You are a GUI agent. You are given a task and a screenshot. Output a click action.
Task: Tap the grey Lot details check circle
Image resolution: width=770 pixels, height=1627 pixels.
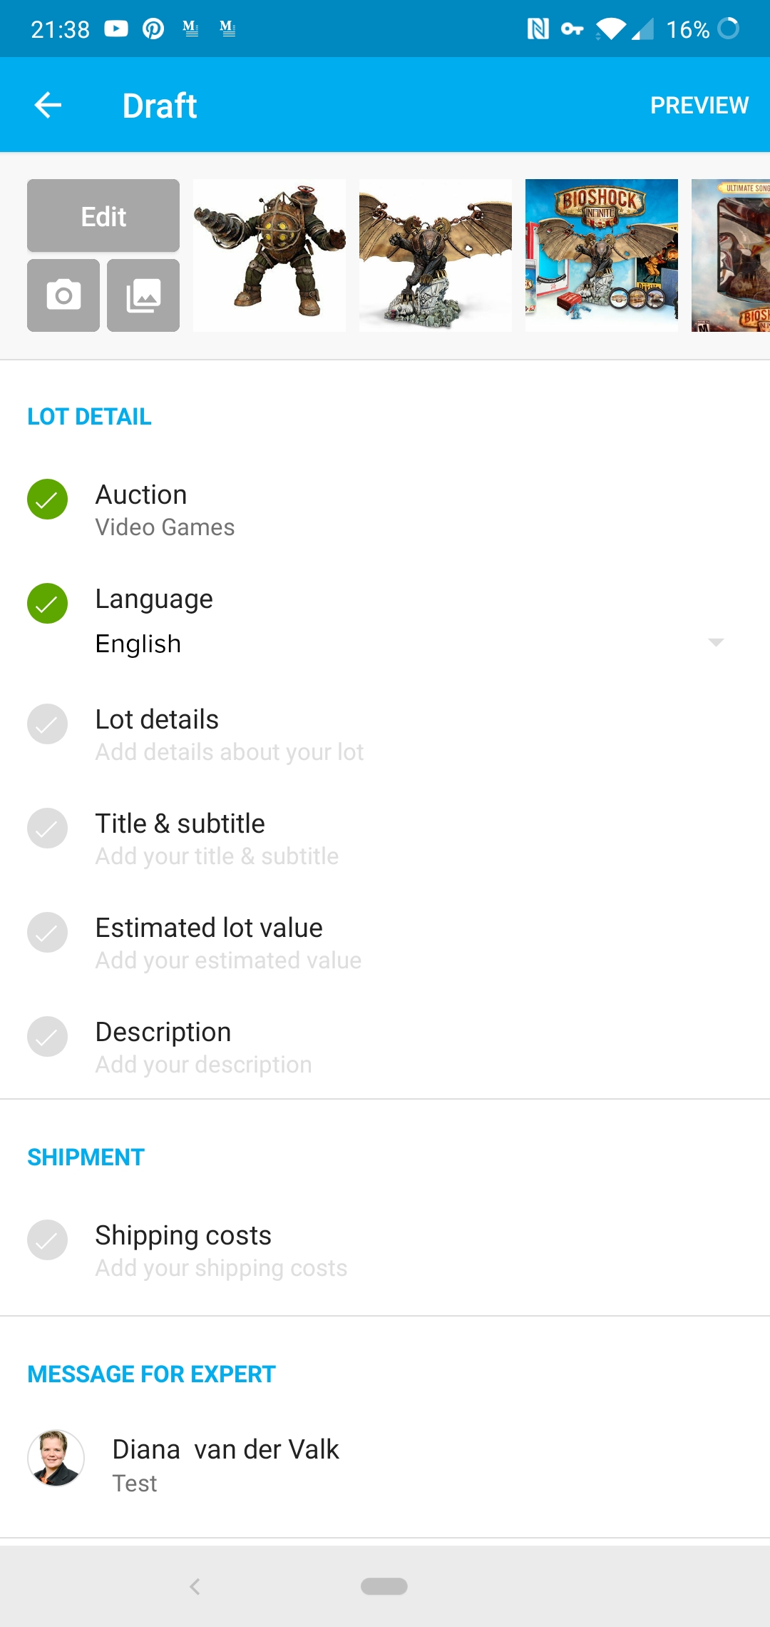[x=47, y=724]
